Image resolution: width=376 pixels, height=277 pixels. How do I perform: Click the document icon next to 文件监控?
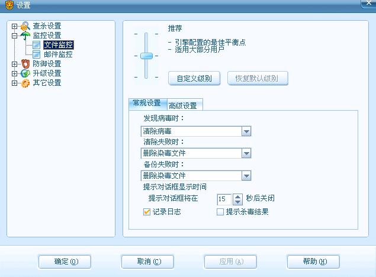37,45
